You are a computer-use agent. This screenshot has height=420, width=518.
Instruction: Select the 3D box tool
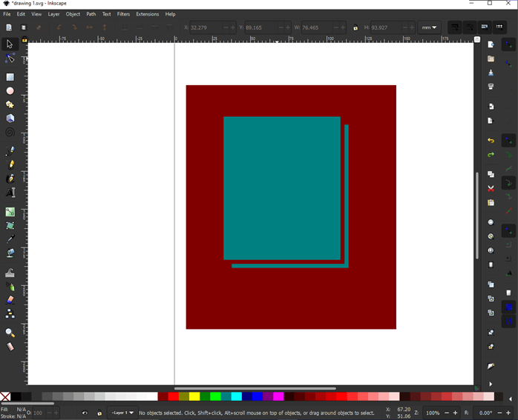[x=10, y=119]
